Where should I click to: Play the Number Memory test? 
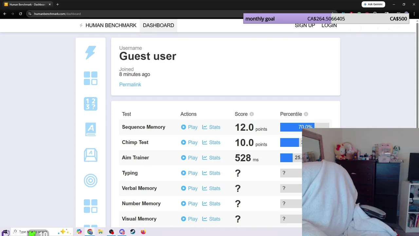189,204
